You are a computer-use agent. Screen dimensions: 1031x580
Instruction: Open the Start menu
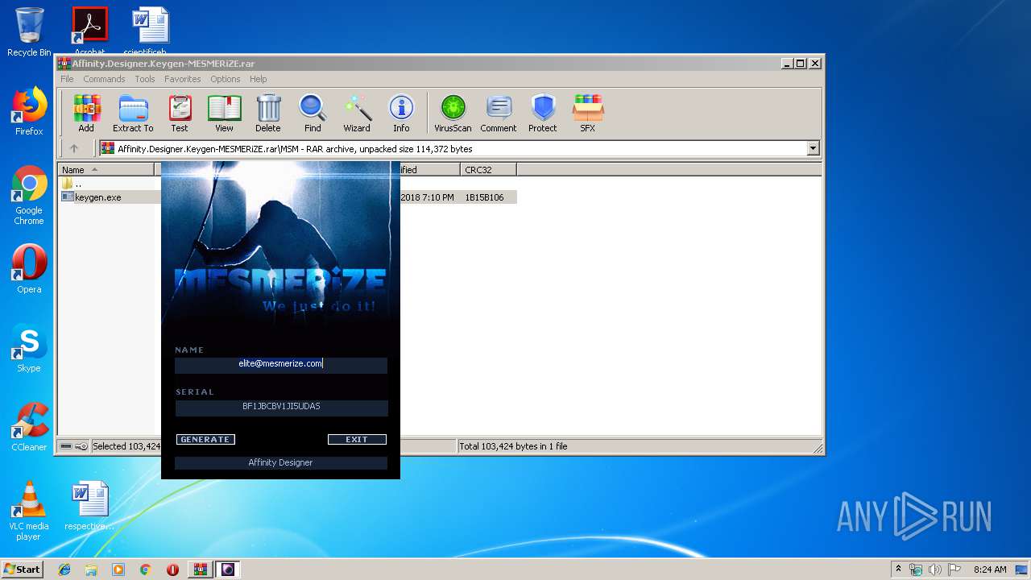[x=22, y=569]
